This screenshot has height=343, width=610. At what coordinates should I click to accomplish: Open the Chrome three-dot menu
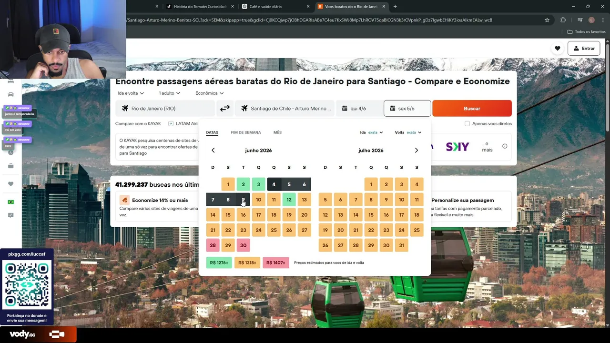pos(603,20)
